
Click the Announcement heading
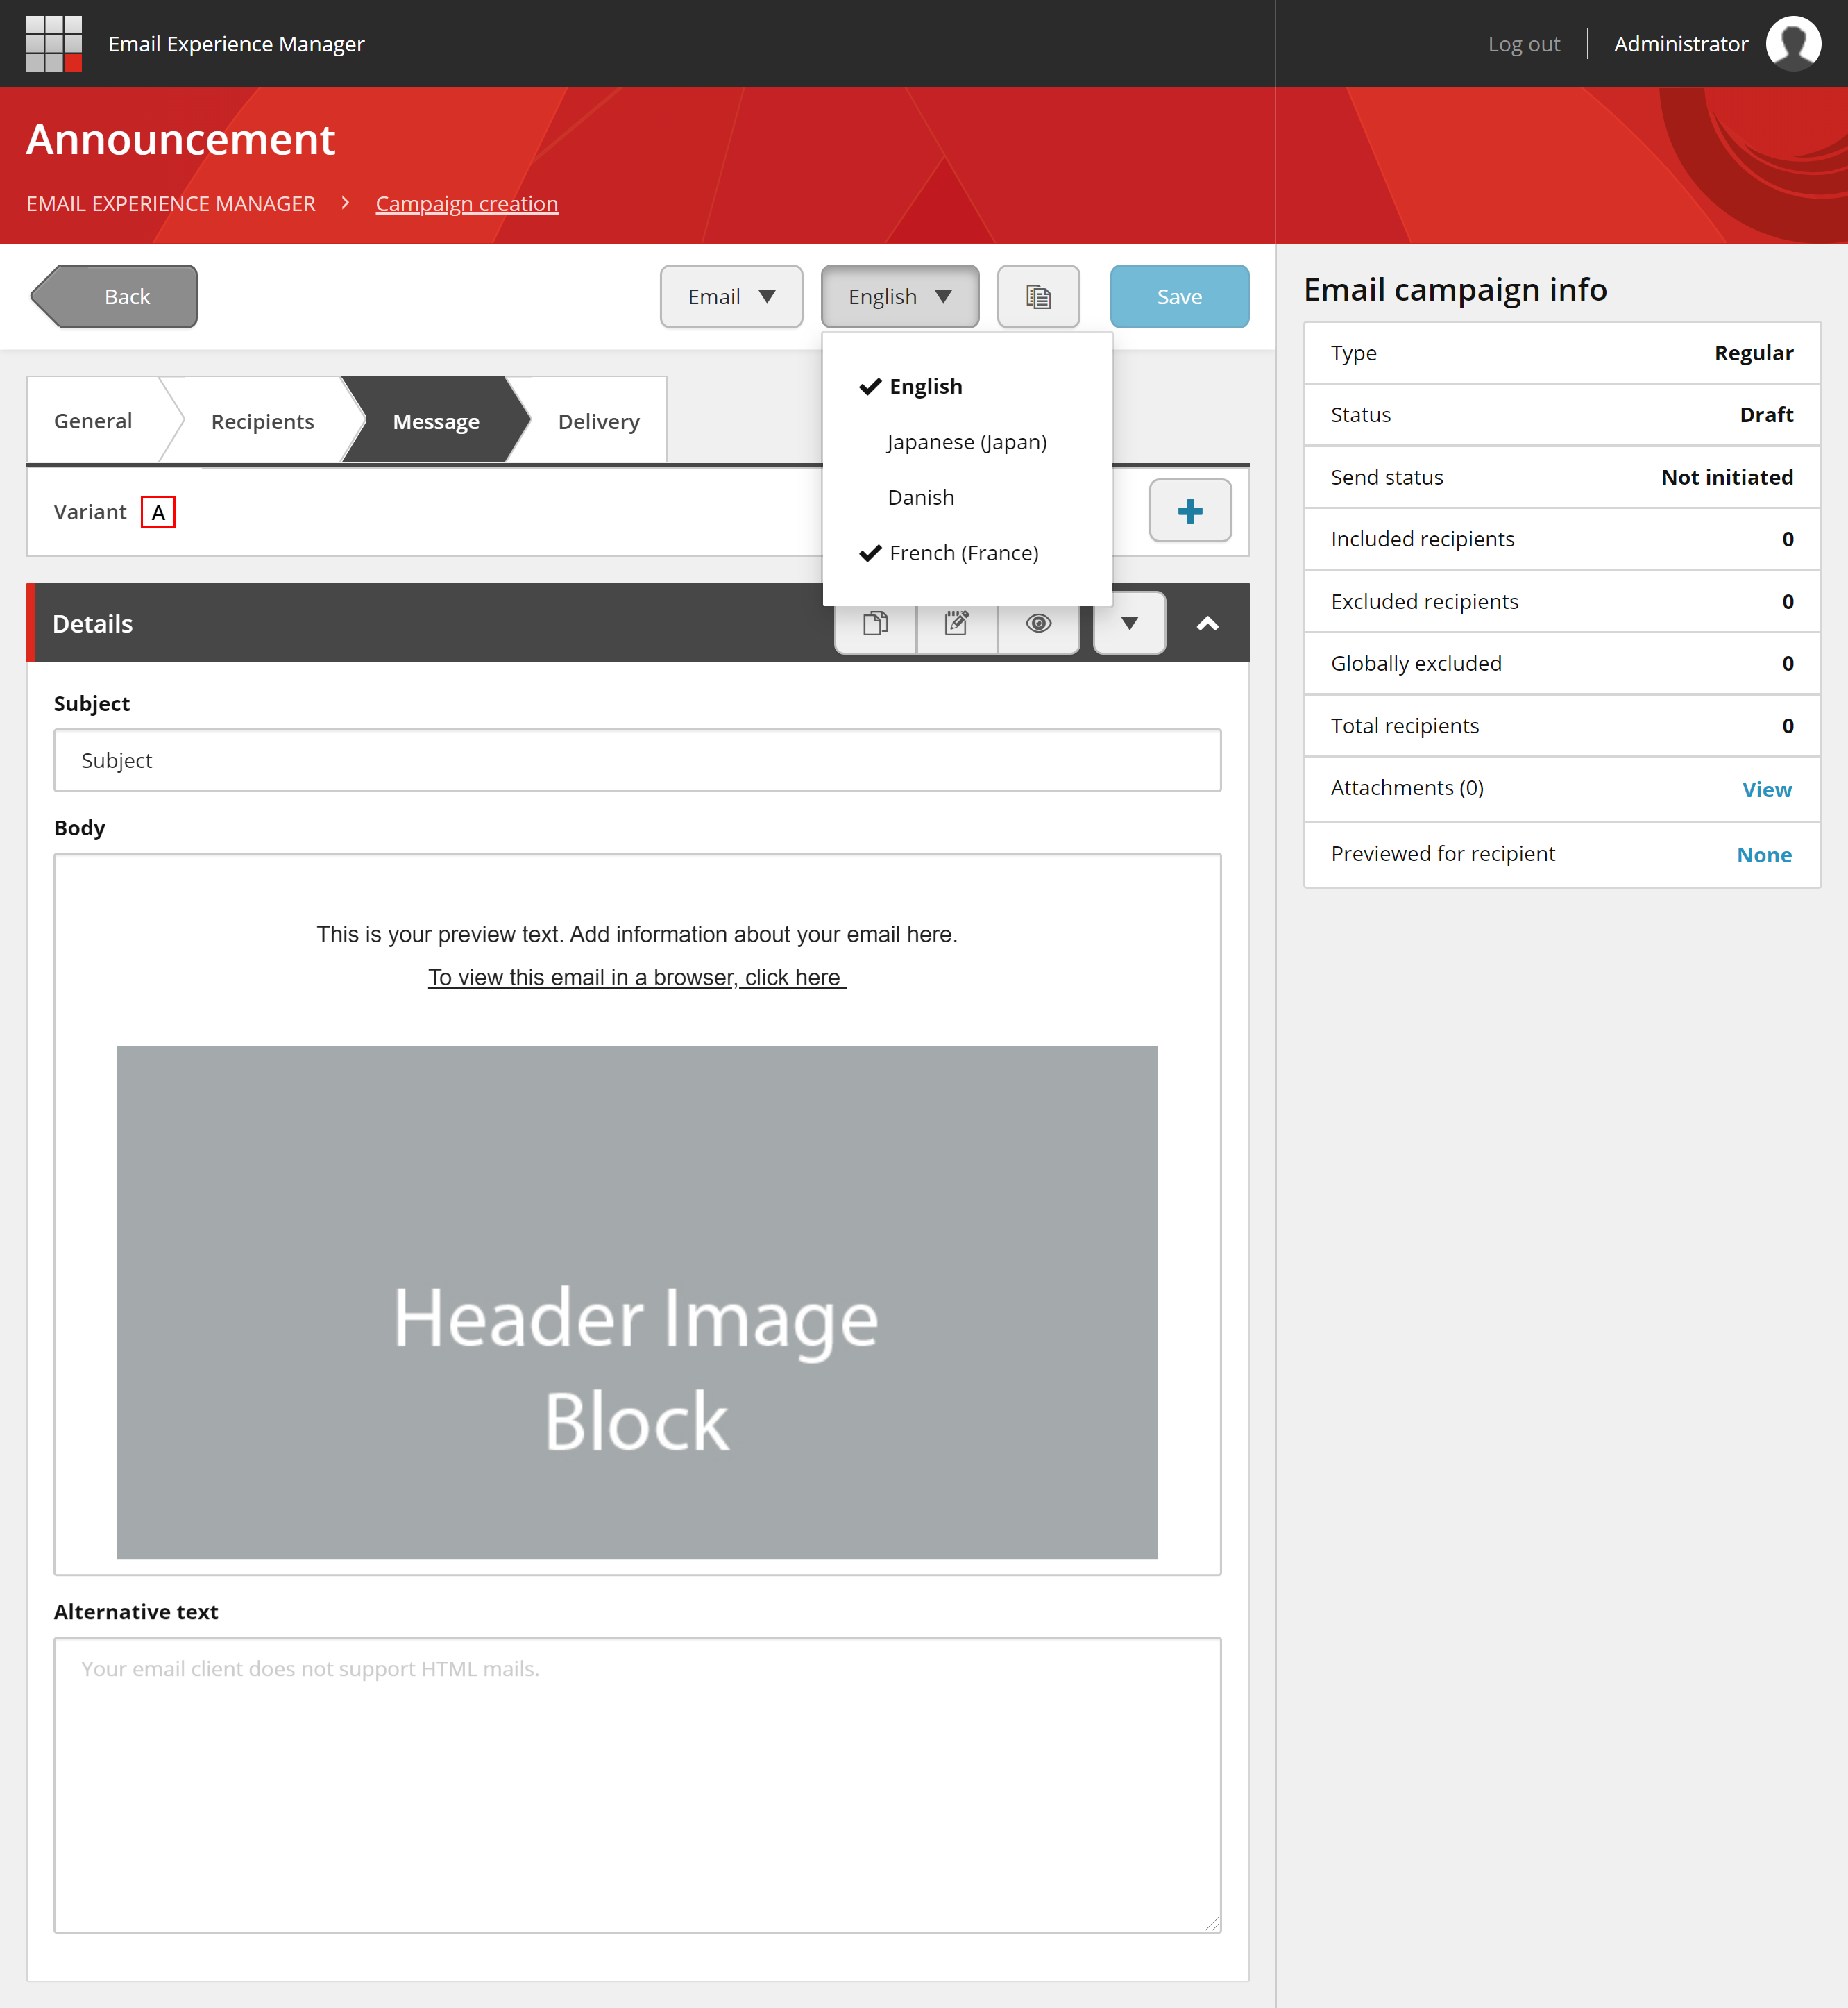180,139
